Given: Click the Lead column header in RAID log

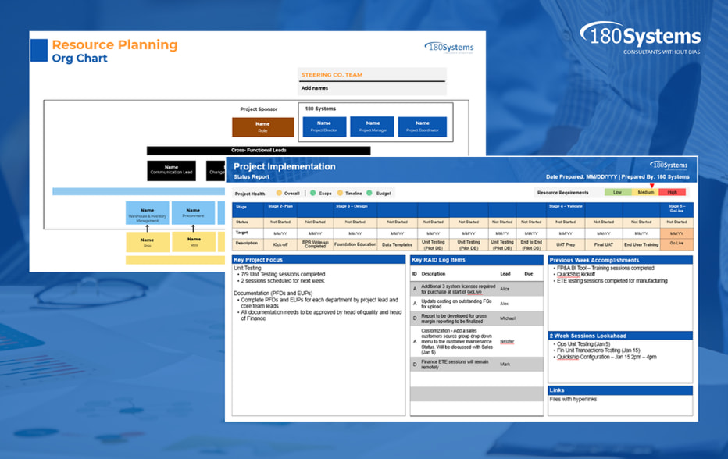Looking at the screenshot, I should (505, 274).
